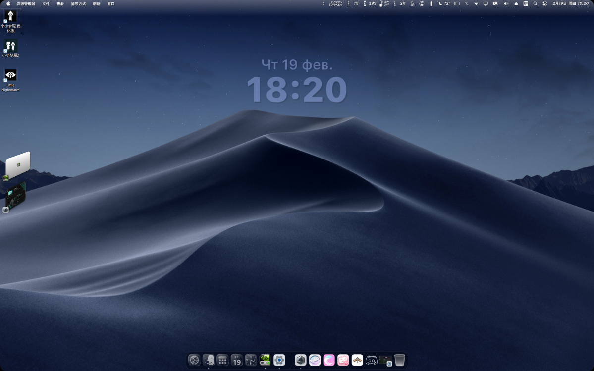Toggle the microphone icon in menu bar

(x=412, y=3)
